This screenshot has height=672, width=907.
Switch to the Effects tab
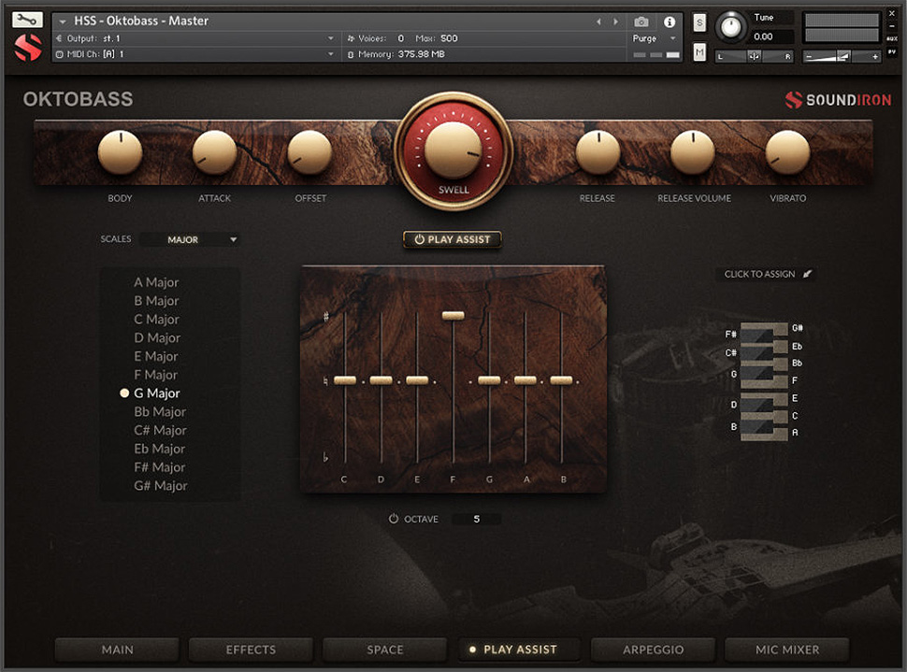[x=251, y=650]
